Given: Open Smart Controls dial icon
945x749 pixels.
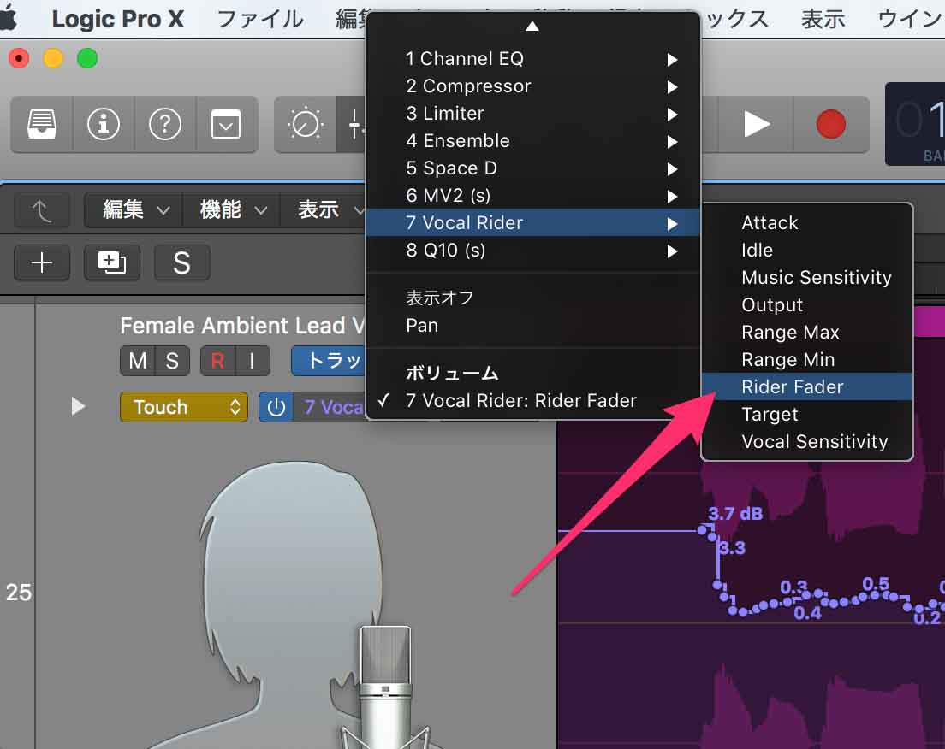Looking at the screenshot, I should coord(305,124).
